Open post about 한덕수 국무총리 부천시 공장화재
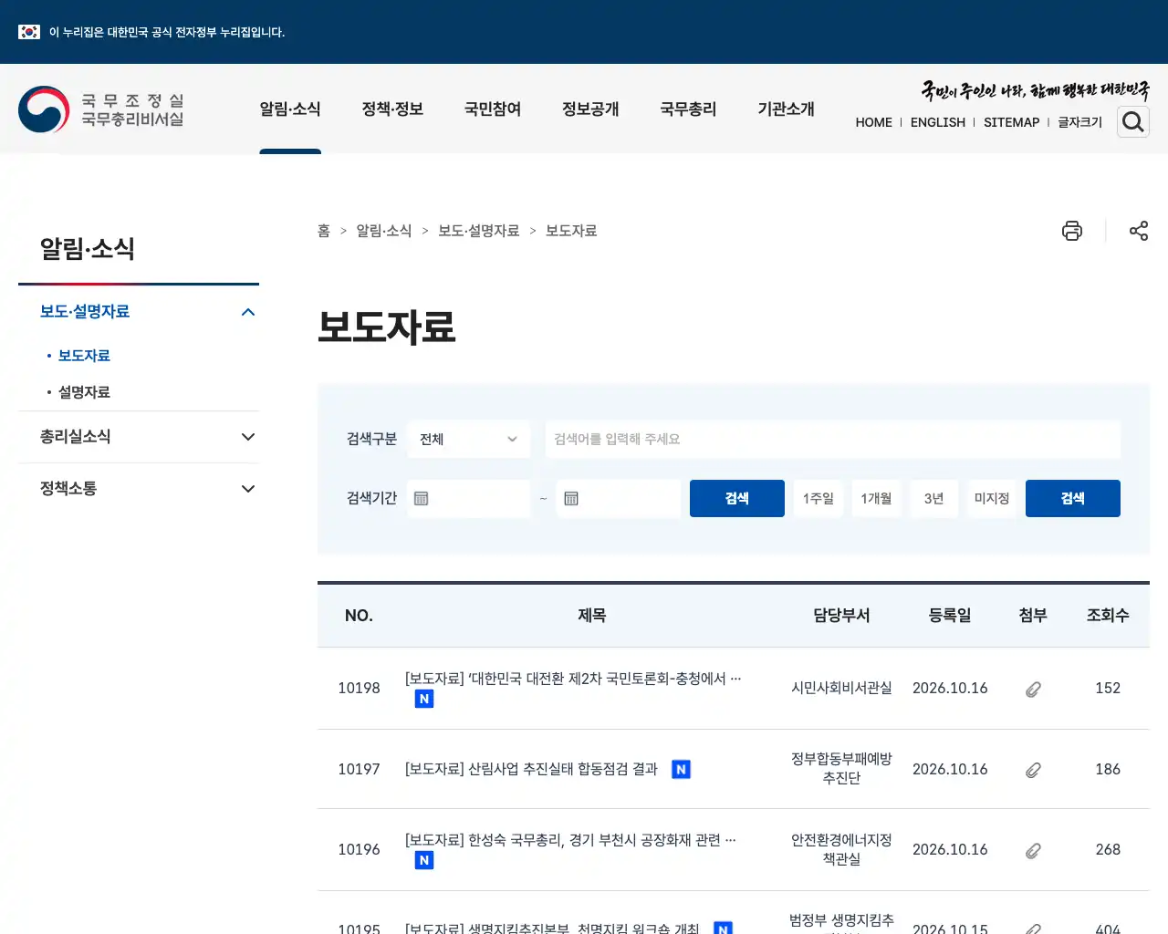Viewport: 1168px width, 934px height. 570,840
